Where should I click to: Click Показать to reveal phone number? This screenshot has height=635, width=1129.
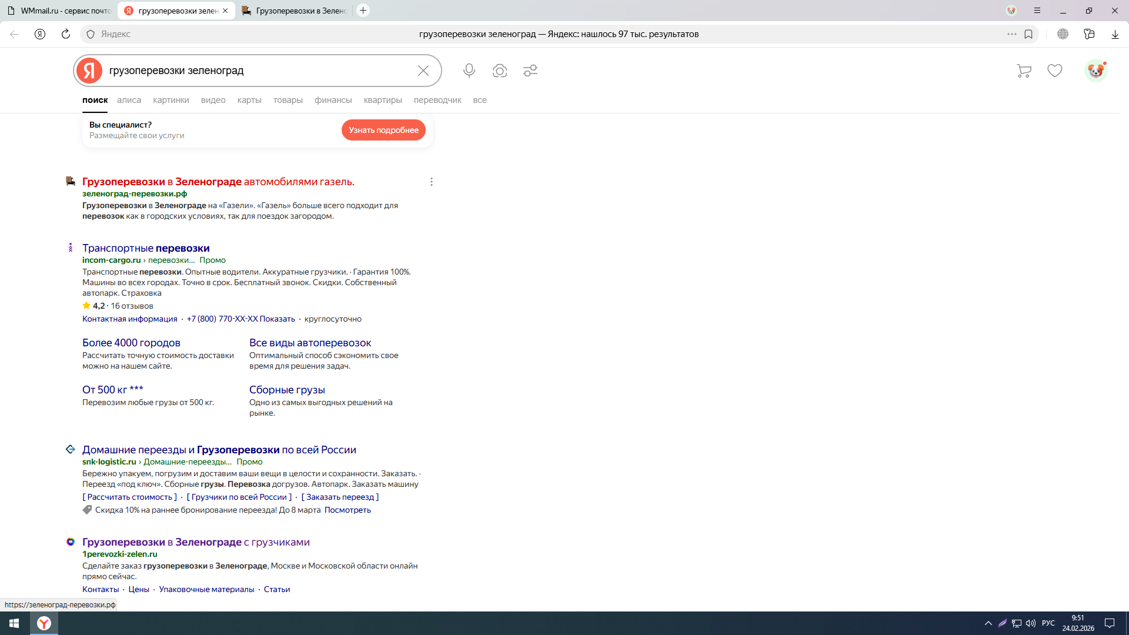[277, 319]
